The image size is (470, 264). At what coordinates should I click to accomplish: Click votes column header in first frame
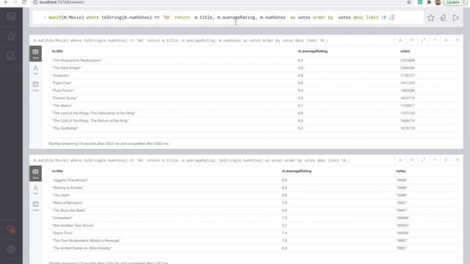coord(405,51)
